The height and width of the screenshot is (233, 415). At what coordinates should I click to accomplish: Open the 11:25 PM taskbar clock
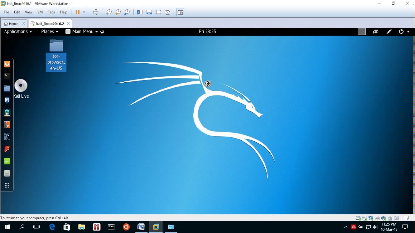click(x=389, y=227)
